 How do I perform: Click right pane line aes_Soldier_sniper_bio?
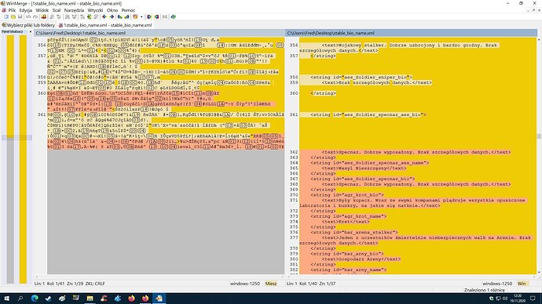(361, 78)
